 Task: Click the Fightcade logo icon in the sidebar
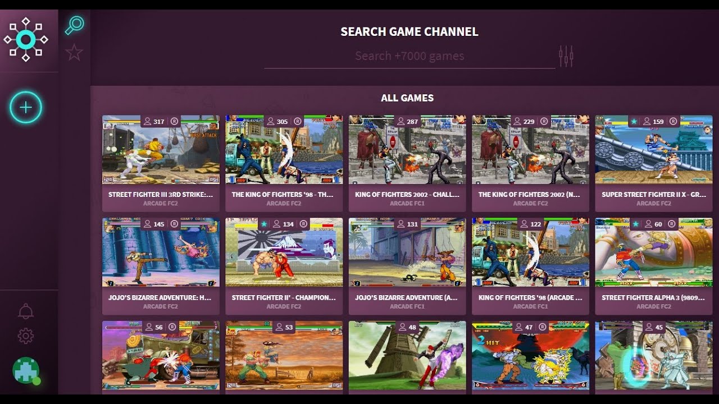tap(26, 39)
